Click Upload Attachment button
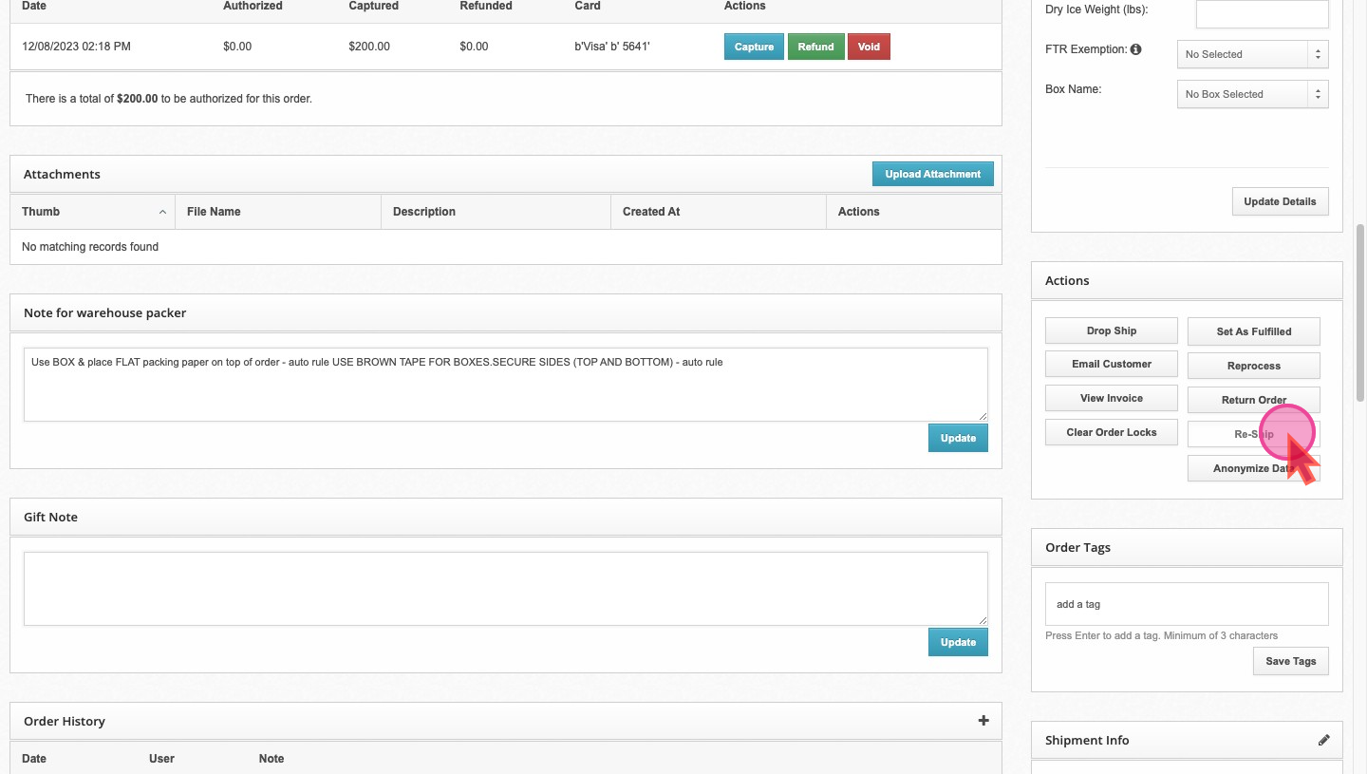 click(x=932, y=174)
